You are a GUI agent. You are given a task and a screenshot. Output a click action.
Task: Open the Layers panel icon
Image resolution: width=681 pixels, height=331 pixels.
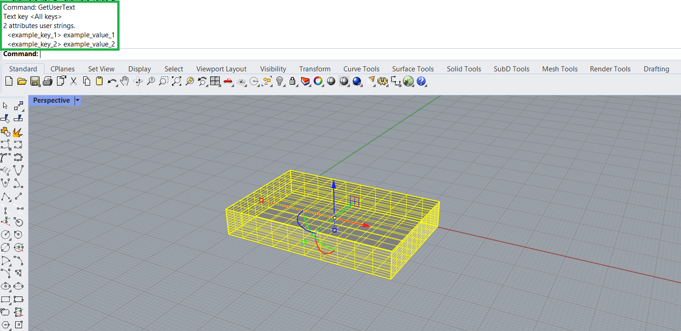tap(305, 81)
